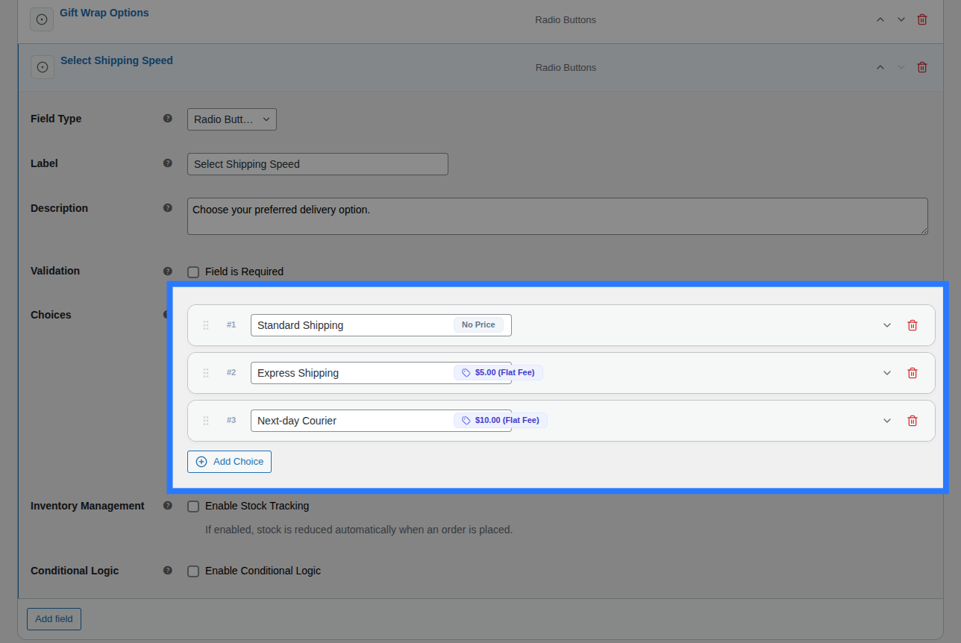Open help tooltip for Label
Screen dimensions: 961x643
168,163
